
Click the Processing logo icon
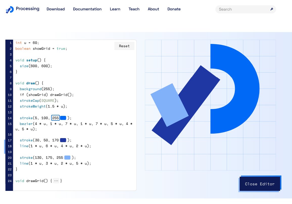point(9,9)
